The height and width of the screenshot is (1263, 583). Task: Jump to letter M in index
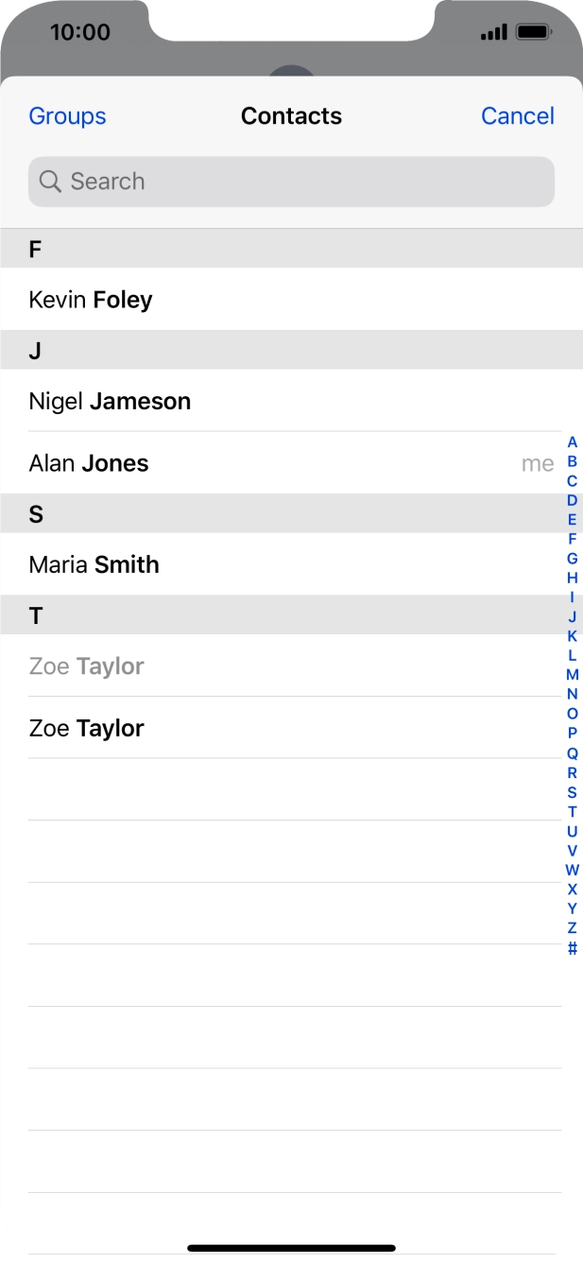click(572, 675)
